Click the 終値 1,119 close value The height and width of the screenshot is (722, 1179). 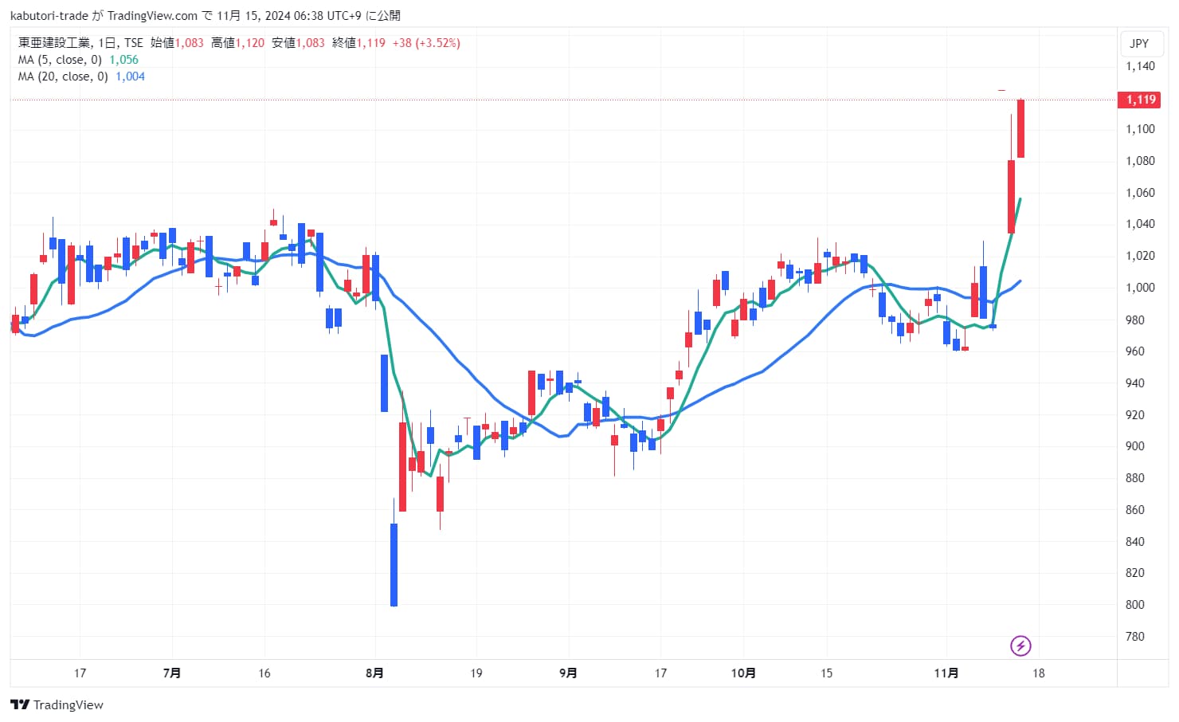[358, 43]
